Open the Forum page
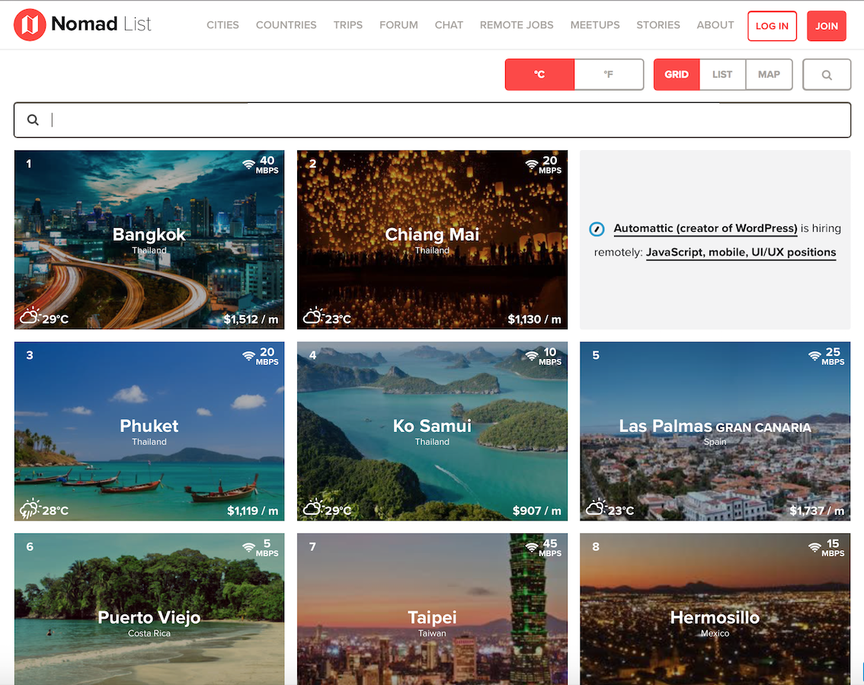The width and height of the screenshot is (864, 685). (x=398, y=25)
